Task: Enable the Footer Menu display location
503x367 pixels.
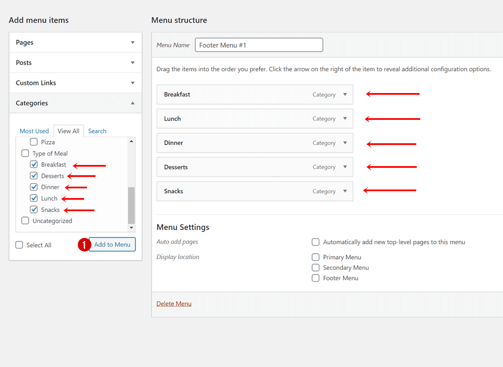Action: pyautogui.click(x=315, y=278)
